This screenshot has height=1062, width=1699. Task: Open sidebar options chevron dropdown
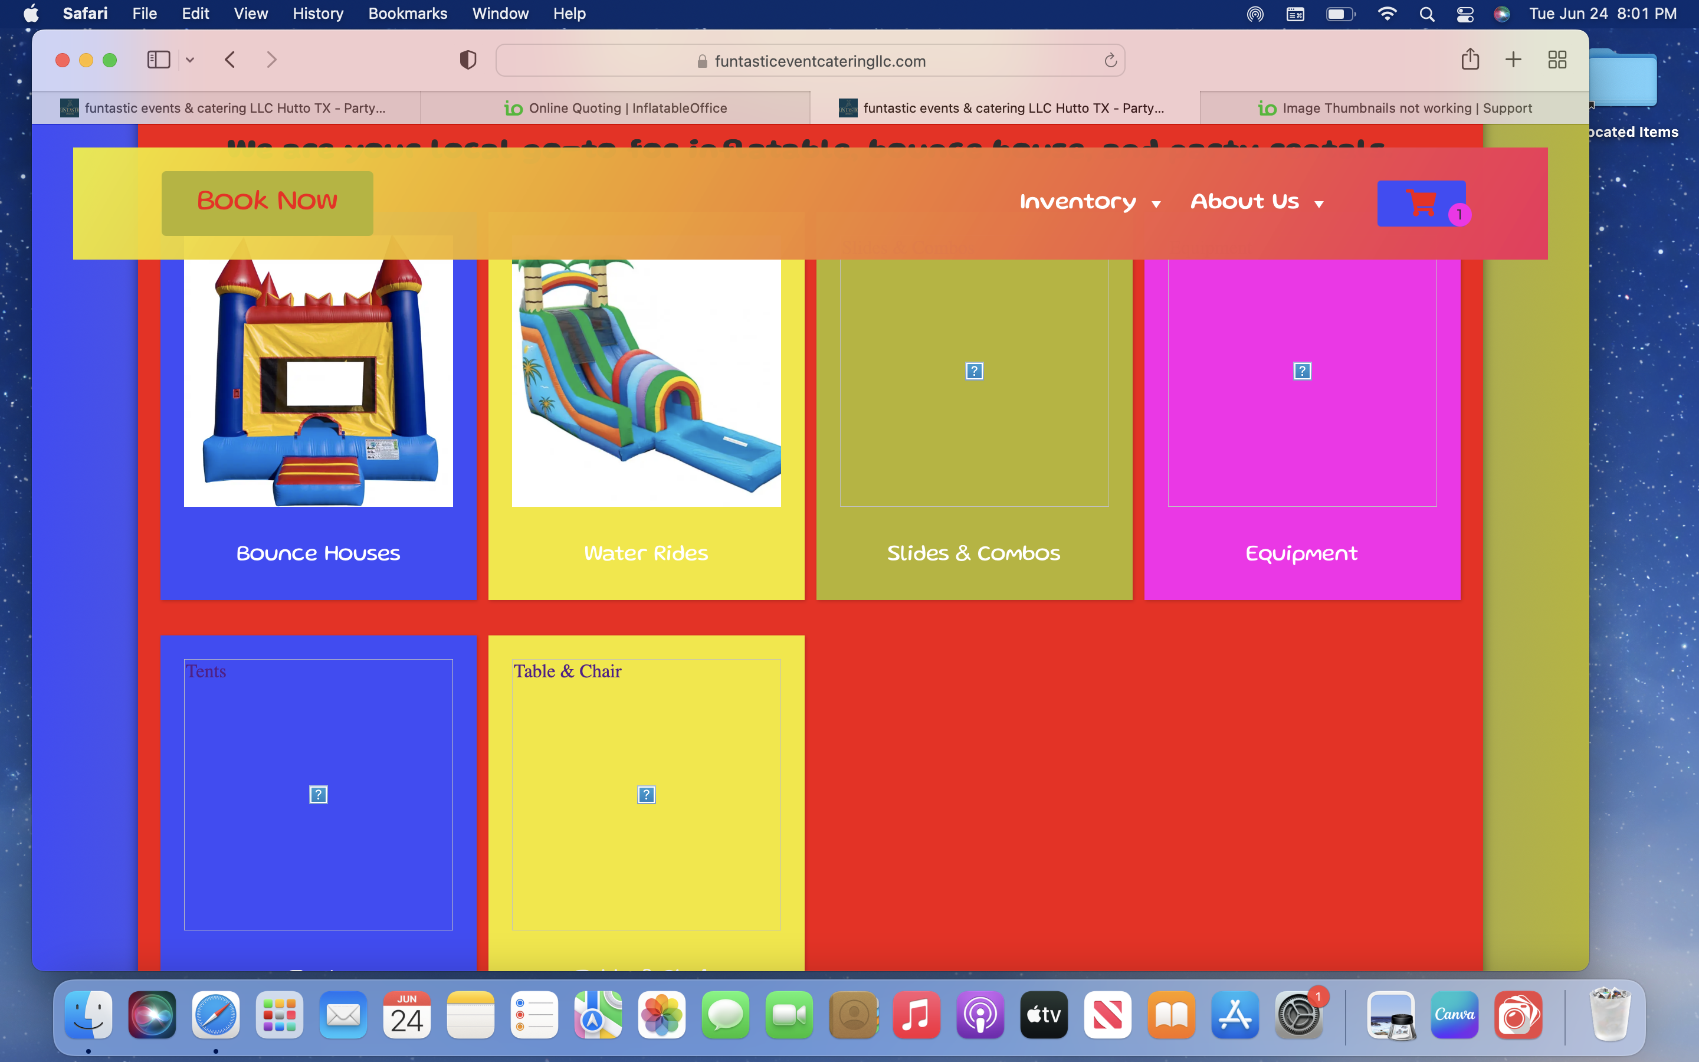point(189,60)
